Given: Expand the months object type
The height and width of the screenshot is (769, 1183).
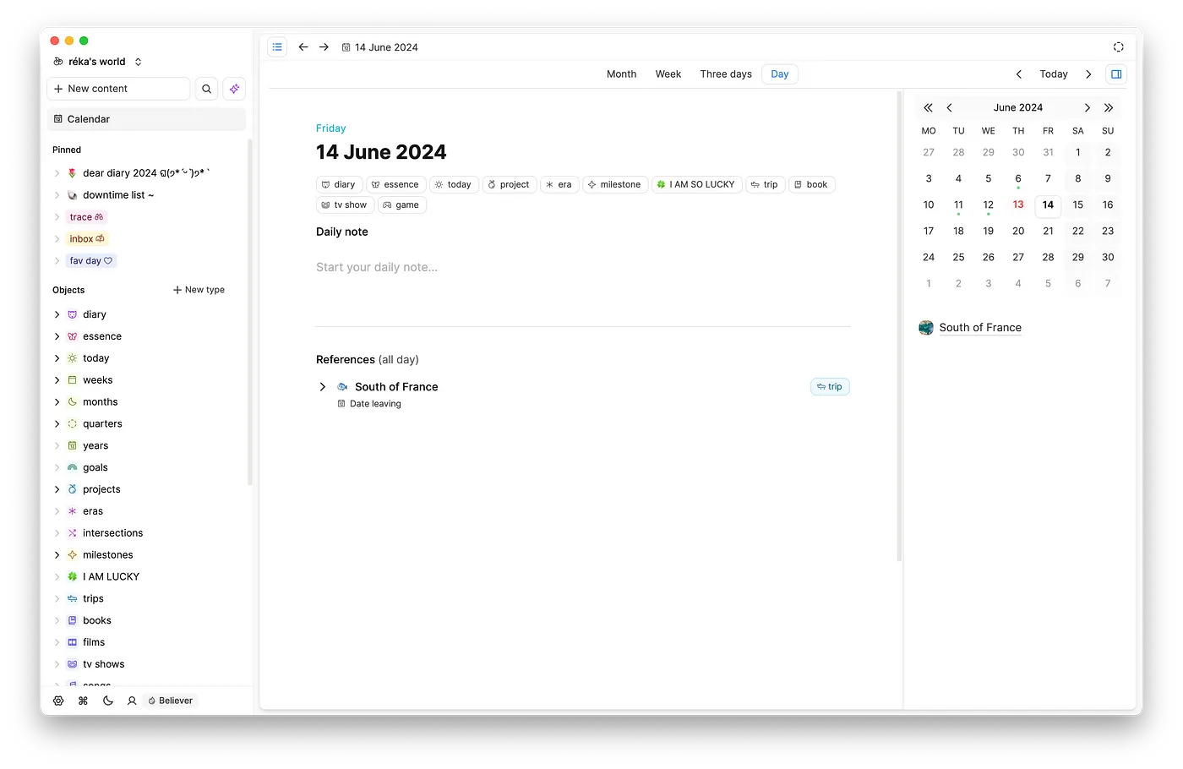Looking at the screenshot, I should pyautogui.click(x=57, y=402).
